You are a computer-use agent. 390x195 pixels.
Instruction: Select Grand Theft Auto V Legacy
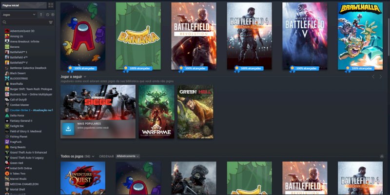point(27,157)
